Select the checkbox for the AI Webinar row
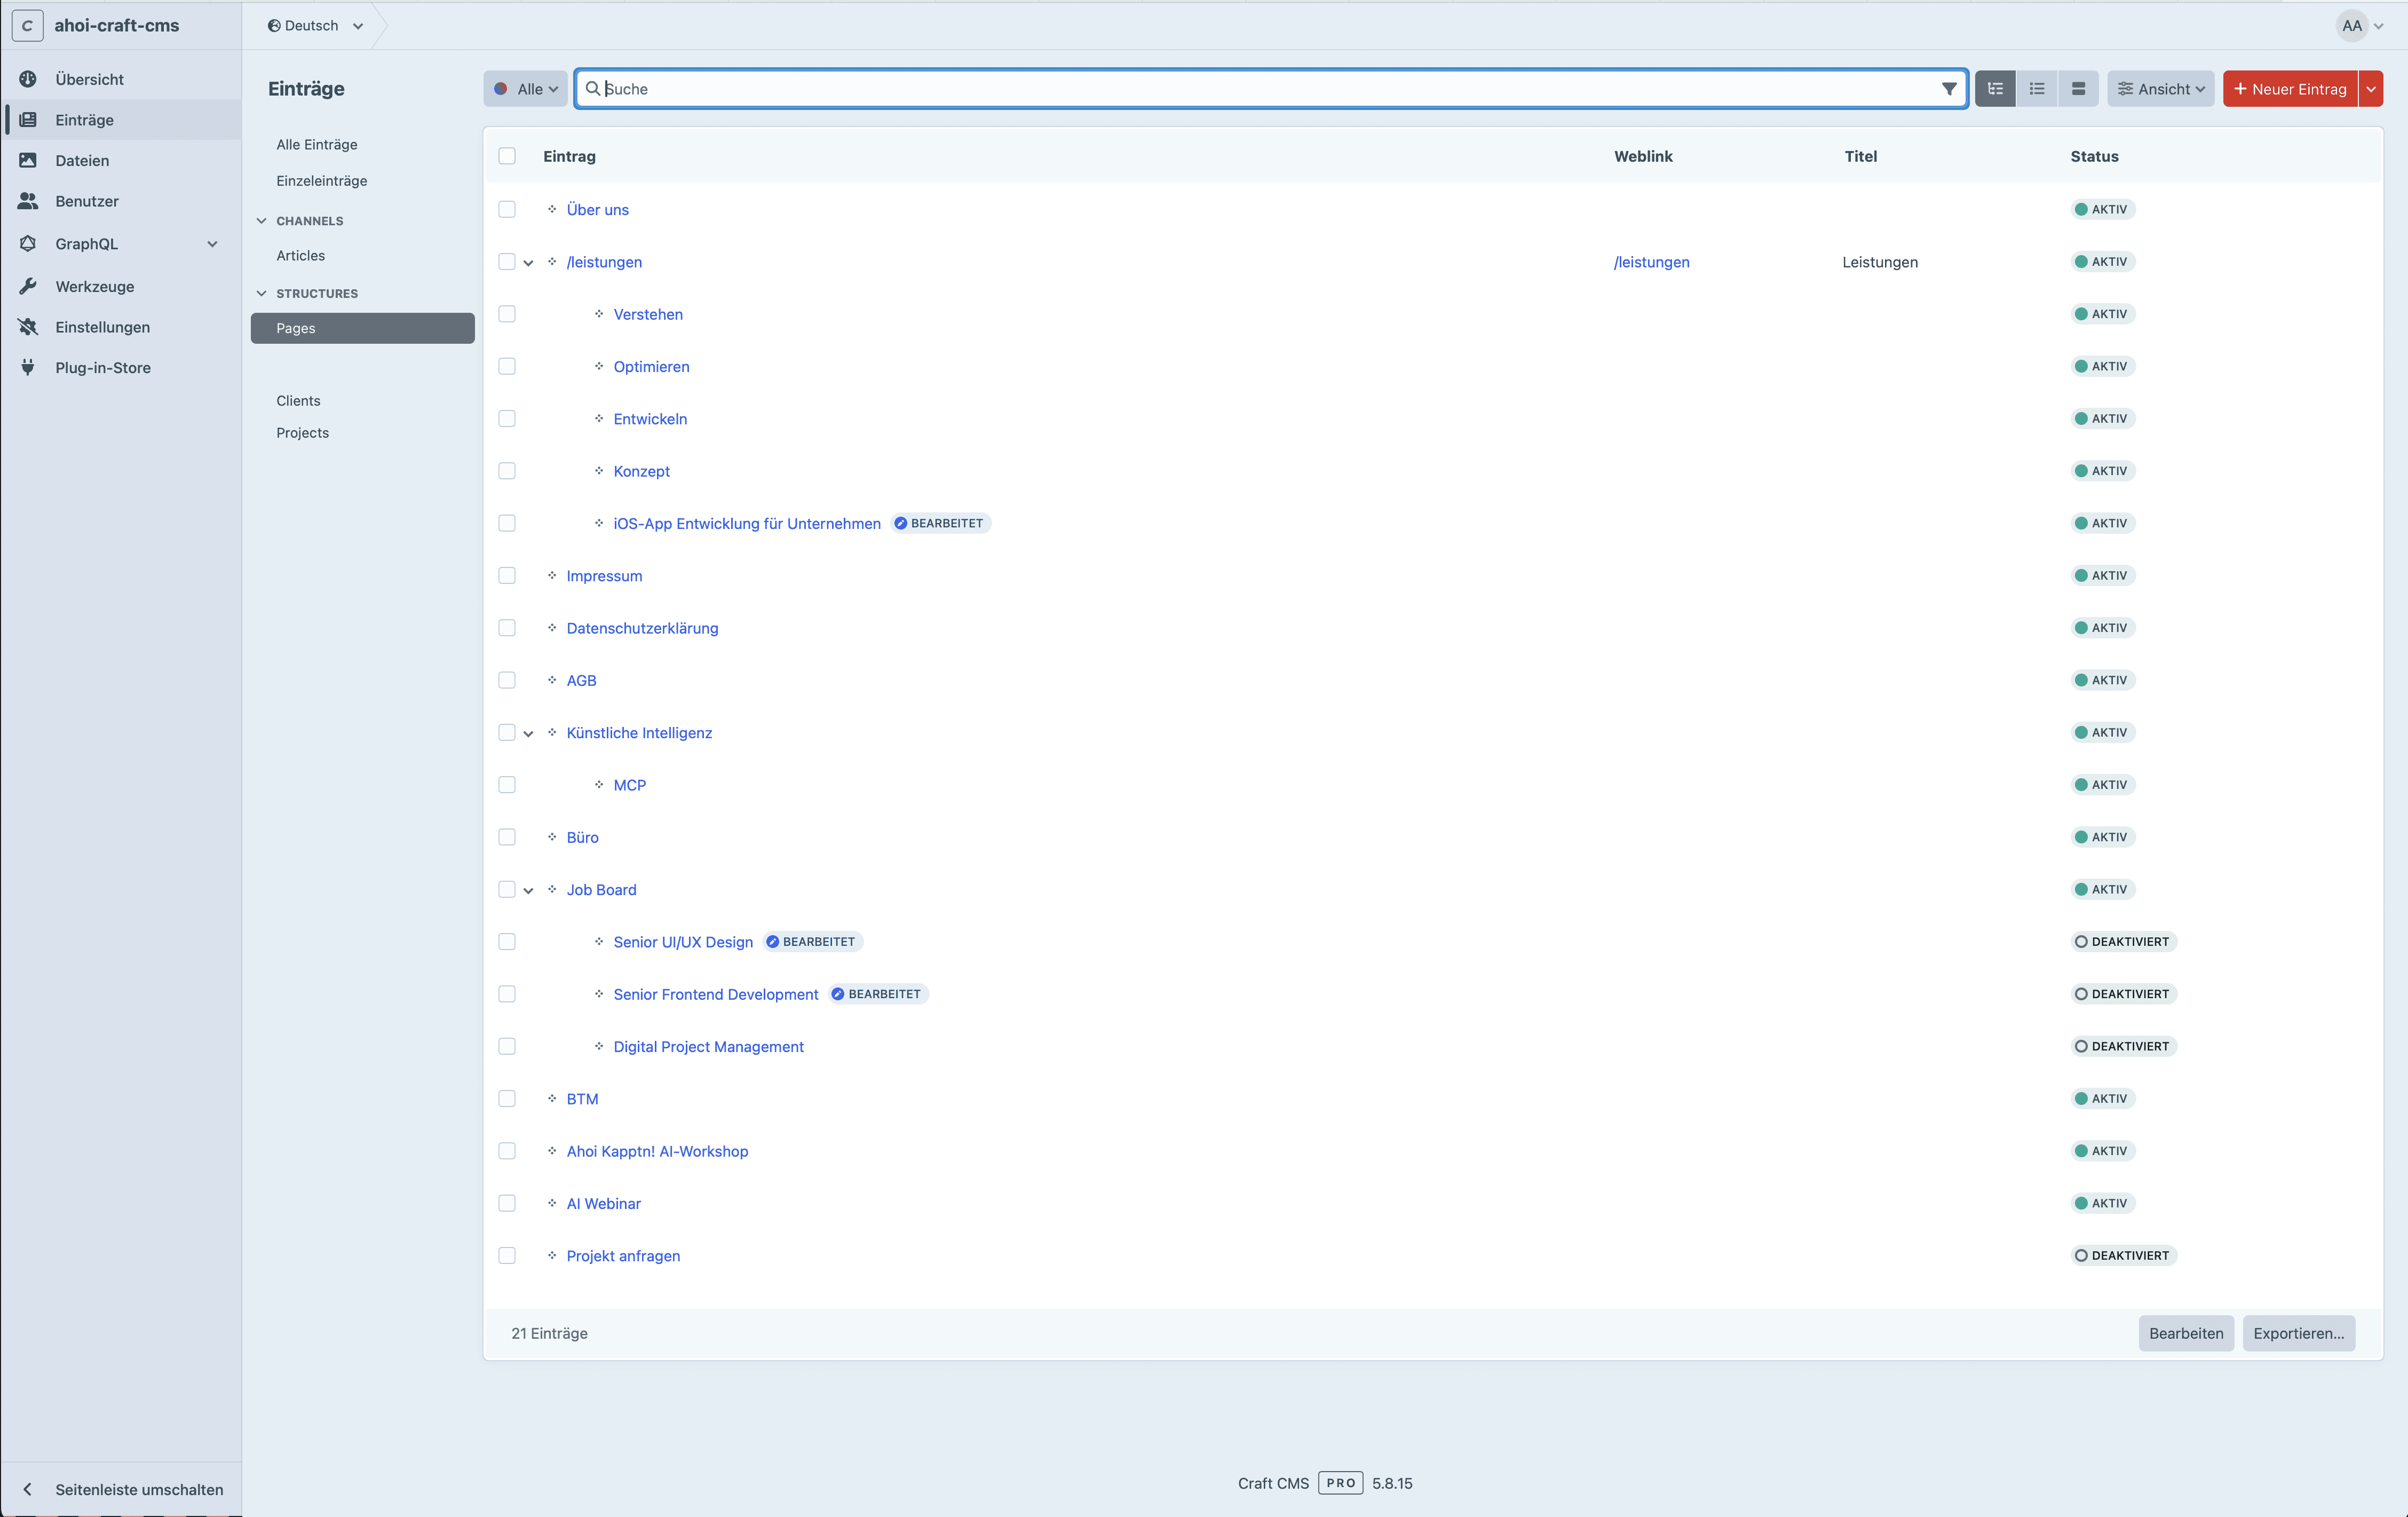This screenshot has width=2408, height=1517. tap(507, 1203)
